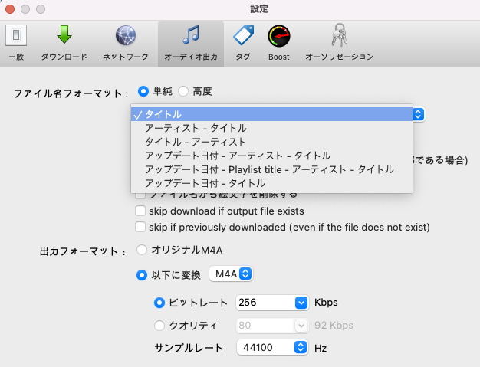Open the ダウンロード settings pane
The height and width of the screenshot is (367, 480).
[64, 42]
